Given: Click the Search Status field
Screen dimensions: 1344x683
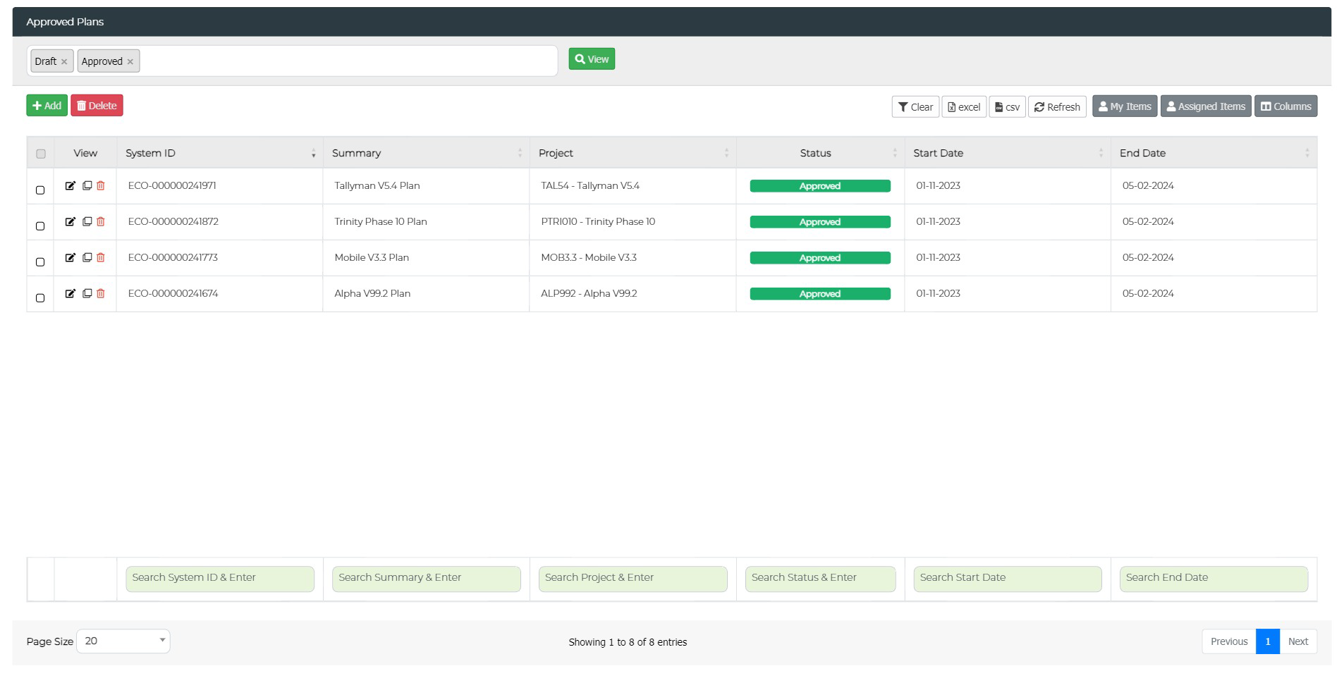Looking at the screenshot, I should coord(820,579).
